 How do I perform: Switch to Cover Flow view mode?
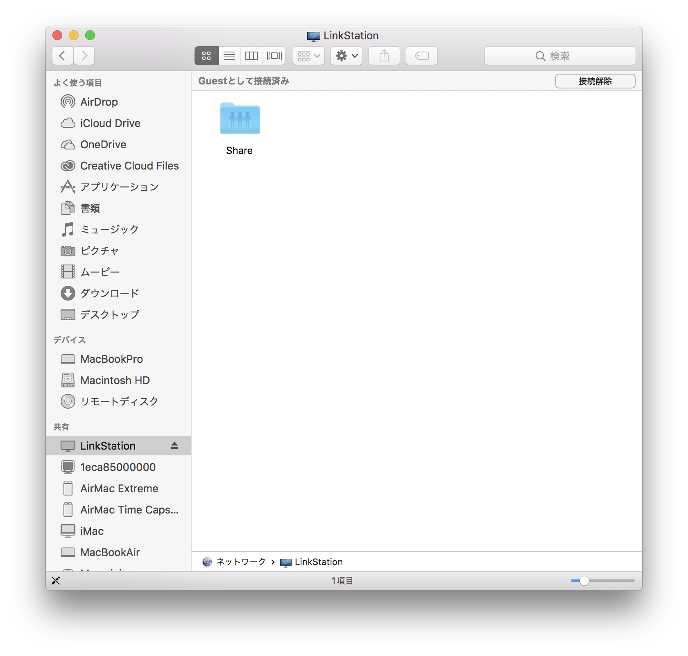click(x=274, y=56)
